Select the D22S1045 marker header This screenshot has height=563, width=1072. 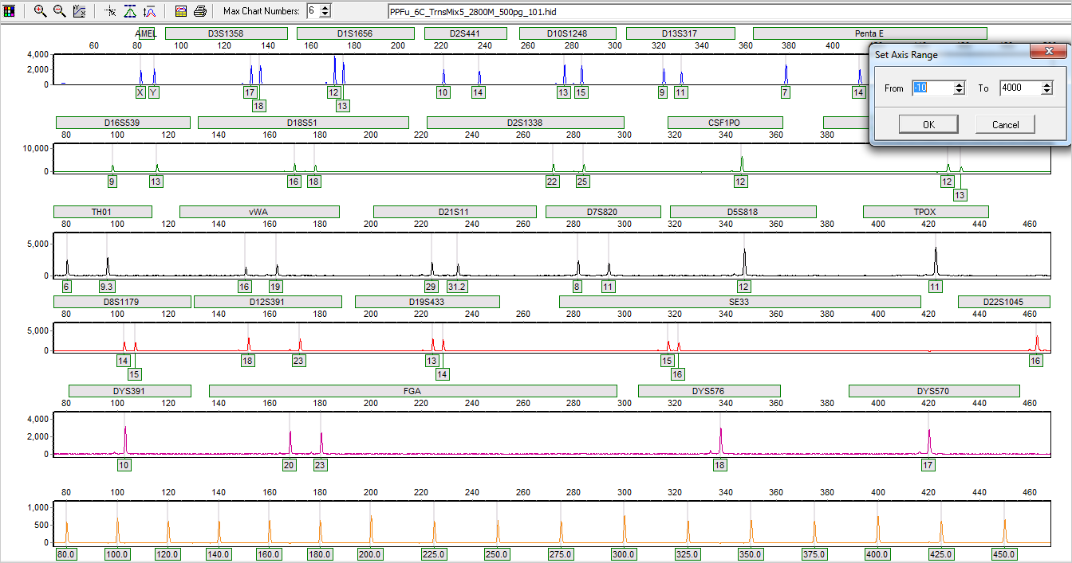[1003, 302]
